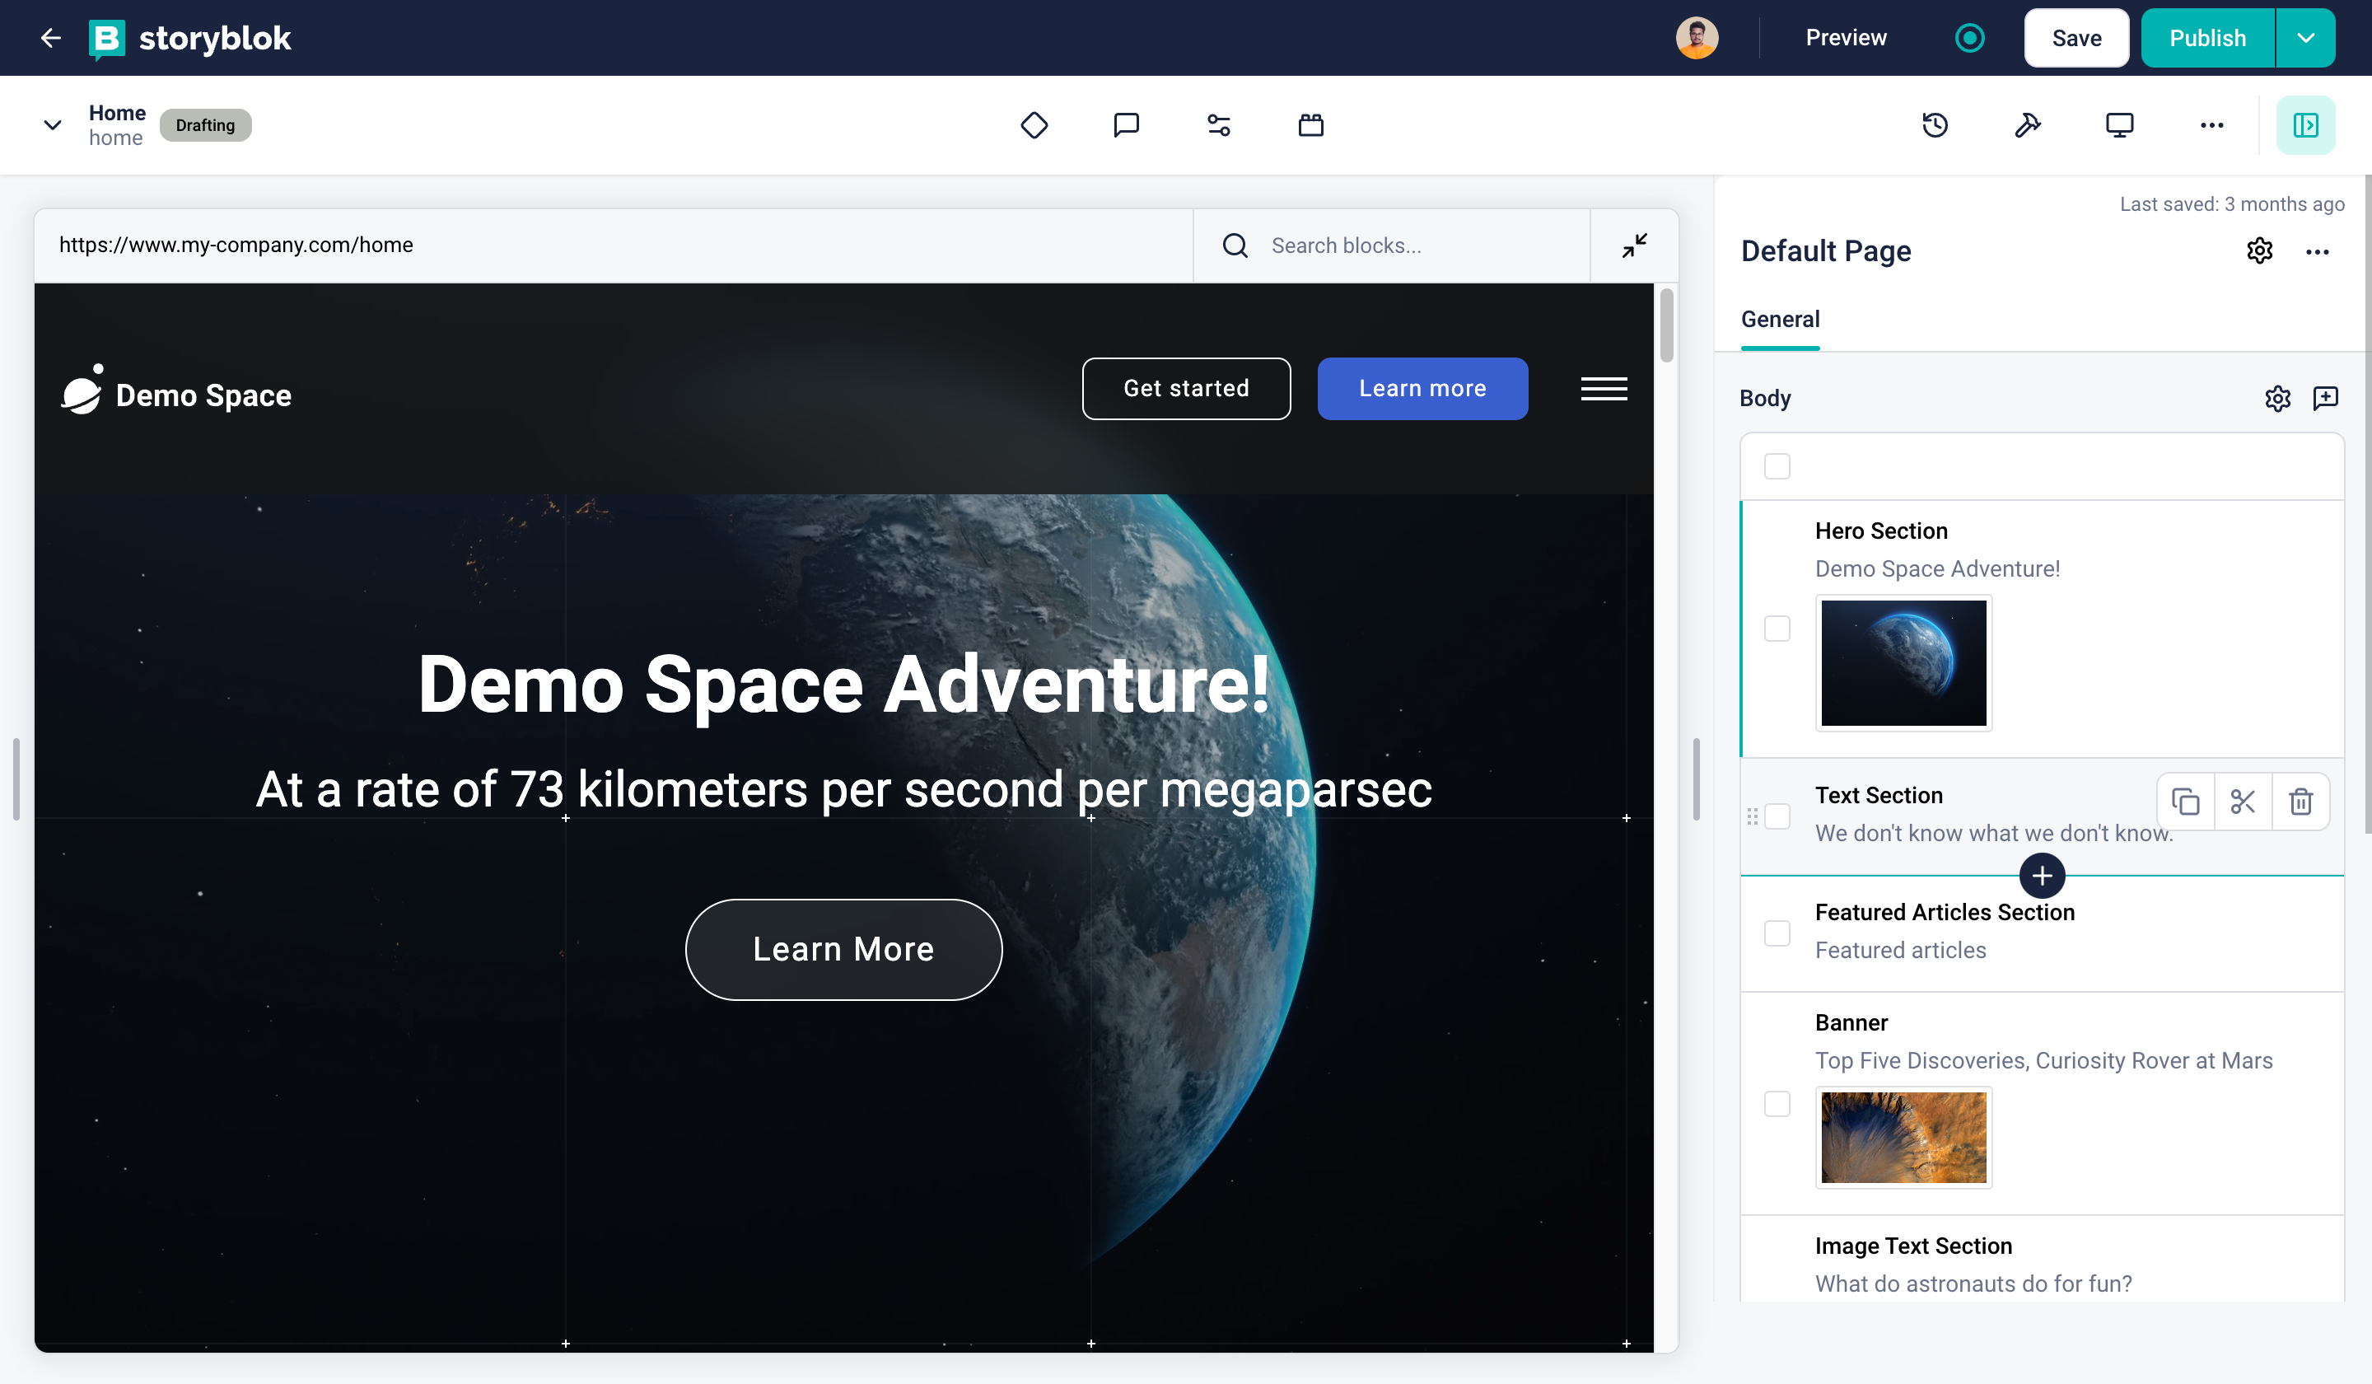Open the scheduling calendar icon
Viewport: 2372px width, 1384px height.
click(x=1310, y=125)
